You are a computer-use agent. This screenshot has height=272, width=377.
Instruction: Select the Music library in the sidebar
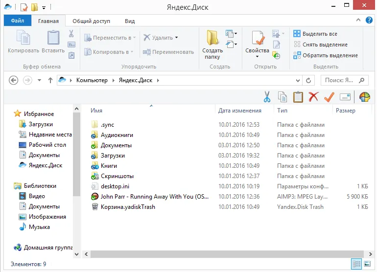pos(35,227)
